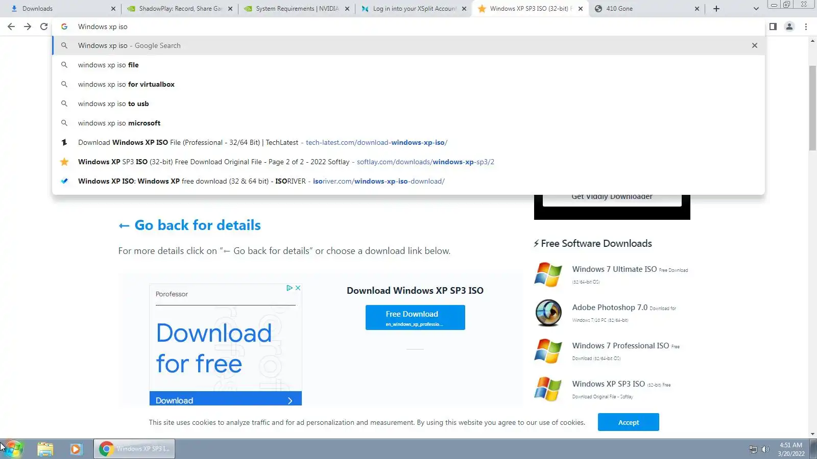Switch to the ShadowPlay tab
The image size is (817, 459).
[179, 9]
